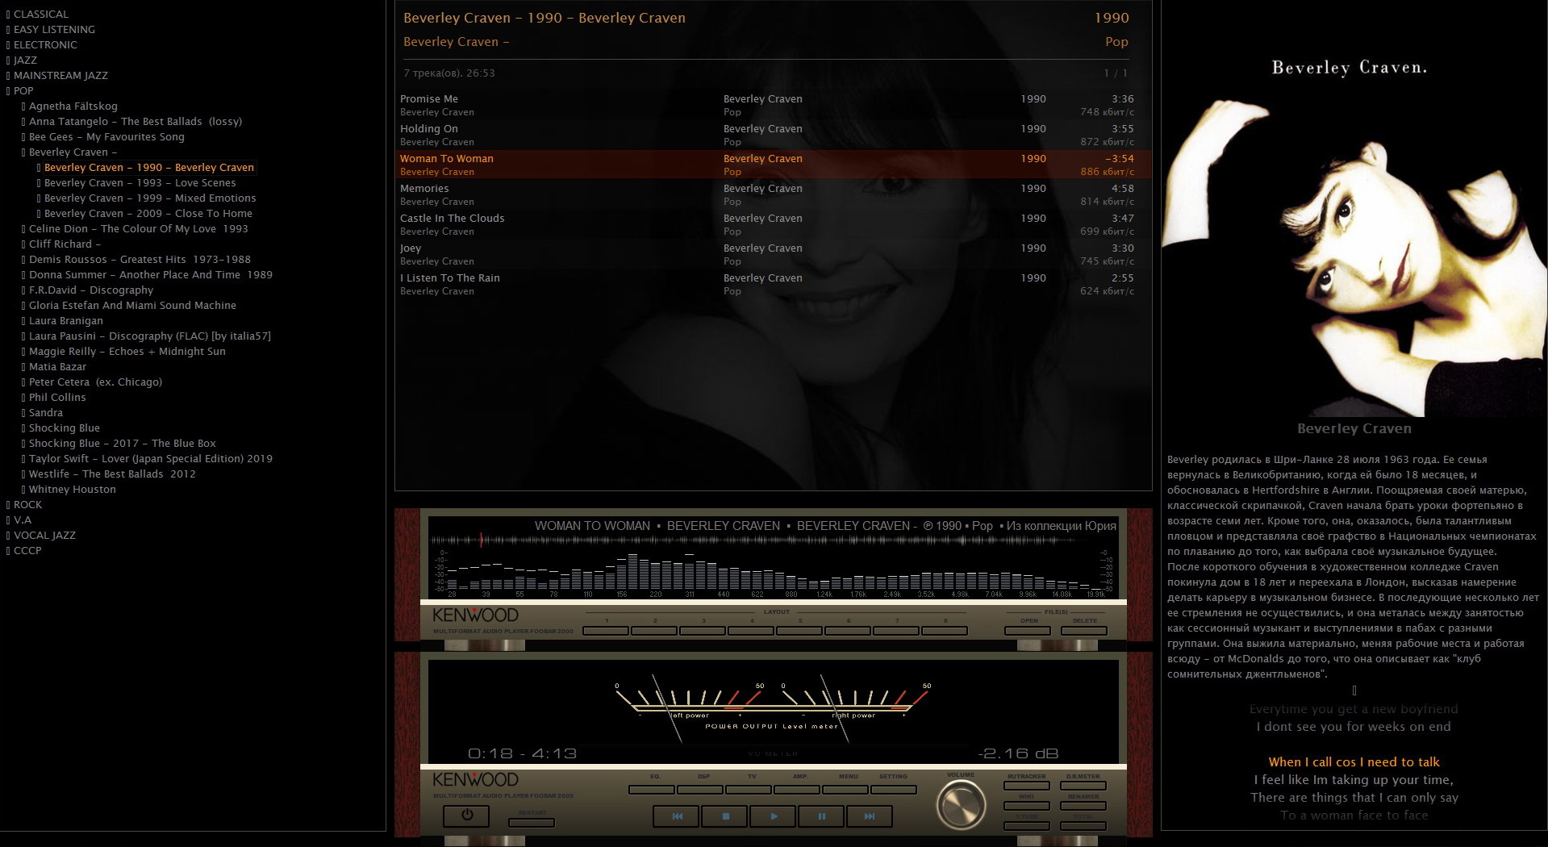The height and width of the screenshot is (847, 1548).
Task: Switch to layout 1
Action: tap(606, 631)
